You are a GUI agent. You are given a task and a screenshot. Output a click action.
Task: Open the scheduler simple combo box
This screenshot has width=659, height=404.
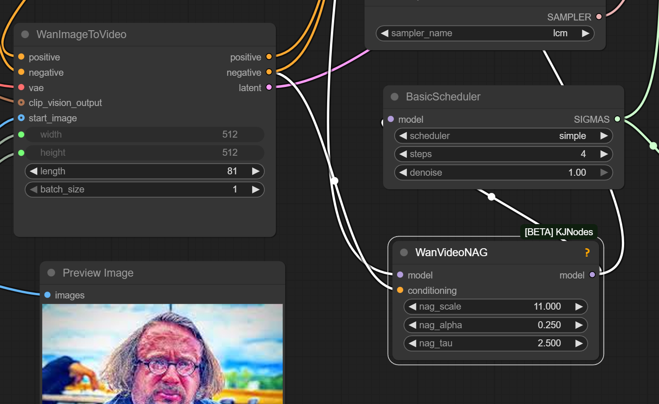(504, 136)
